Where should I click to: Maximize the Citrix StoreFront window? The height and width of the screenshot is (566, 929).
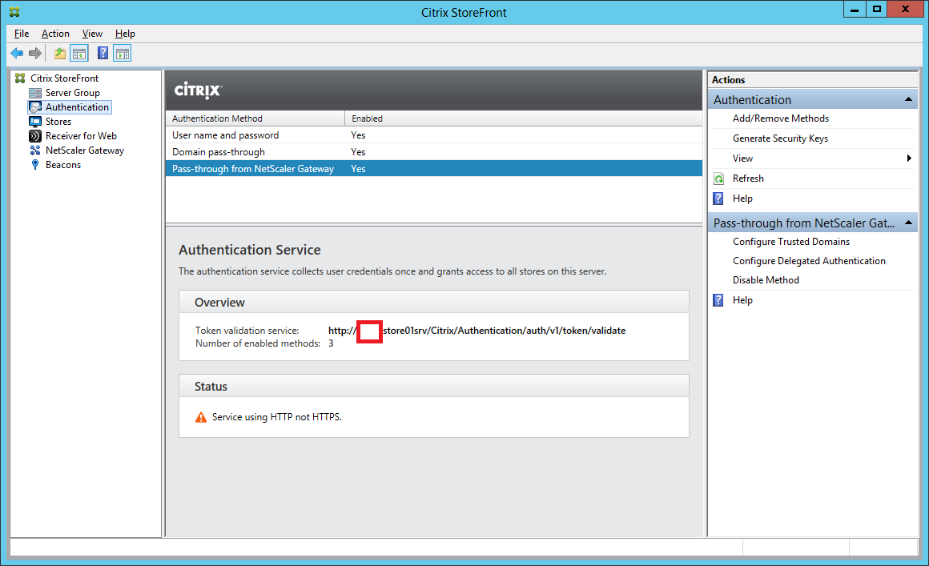point(877,10)
